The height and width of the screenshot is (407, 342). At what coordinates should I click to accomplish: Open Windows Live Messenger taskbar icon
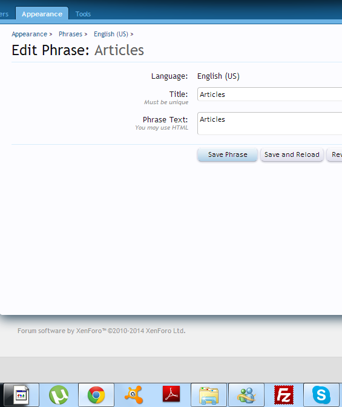tap(246, 395)
